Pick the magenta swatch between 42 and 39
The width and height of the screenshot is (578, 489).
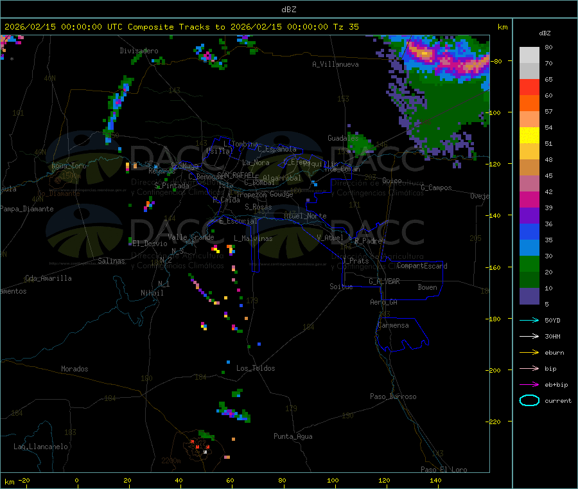pos(529,199)
